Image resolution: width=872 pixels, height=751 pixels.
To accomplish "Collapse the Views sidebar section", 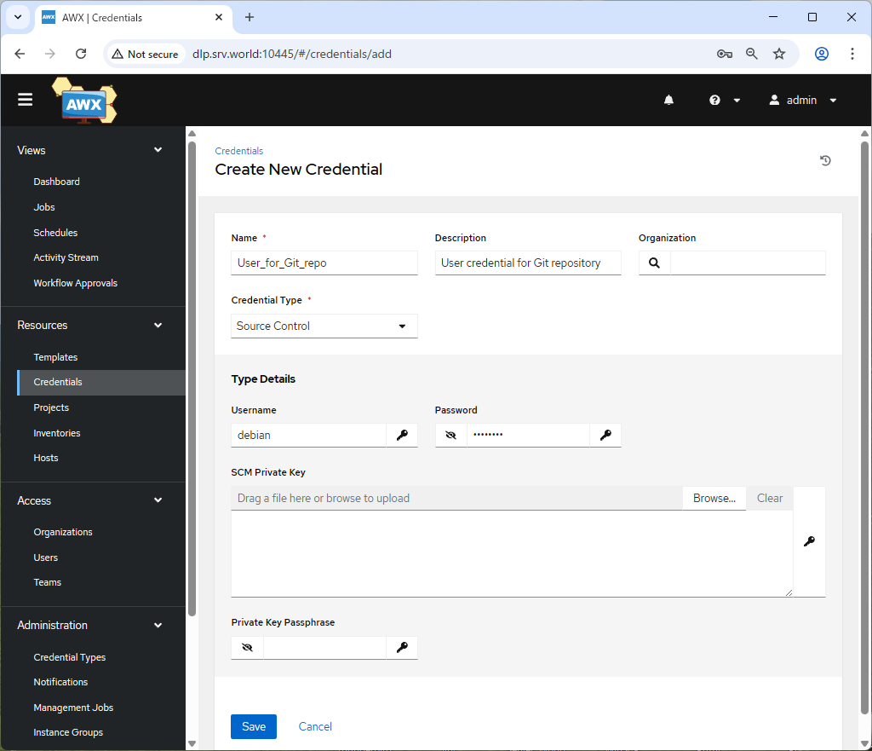I will click(x=158, y=150).
